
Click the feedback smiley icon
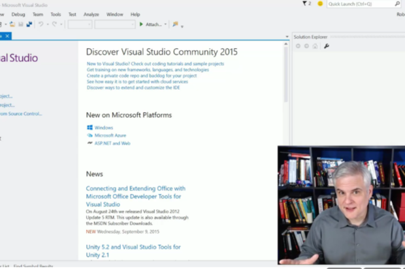point(320,4)
